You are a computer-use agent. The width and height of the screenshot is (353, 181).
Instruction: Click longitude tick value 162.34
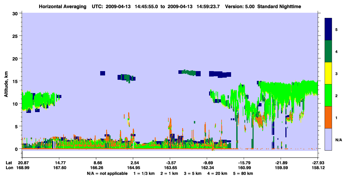tap(207, 168)
